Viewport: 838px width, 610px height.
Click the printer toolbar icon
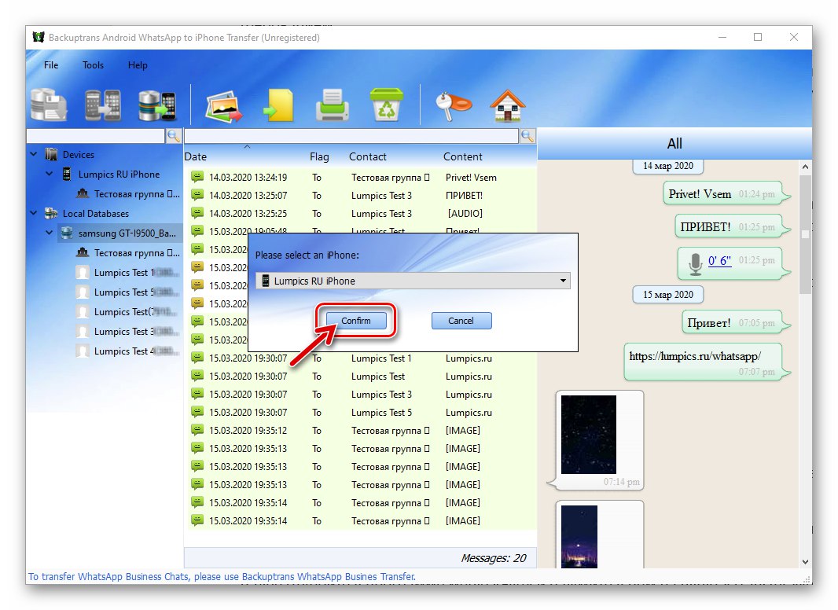point(332,105)
